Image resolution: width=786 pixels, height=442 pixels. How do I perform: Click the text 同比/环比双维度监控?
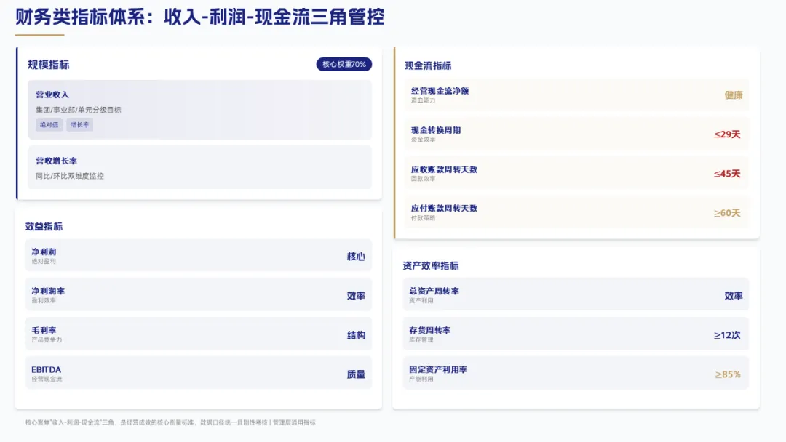click(x=70, y=176)
